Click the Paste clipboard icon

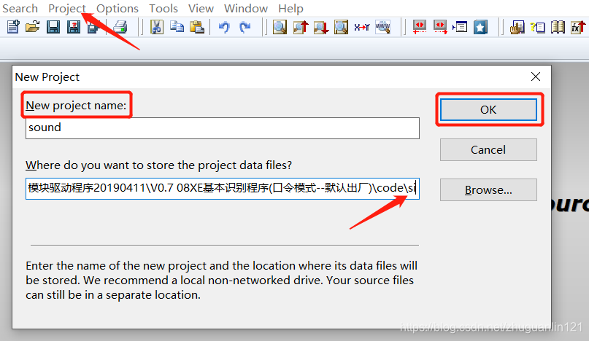click(x=197, y=27)
